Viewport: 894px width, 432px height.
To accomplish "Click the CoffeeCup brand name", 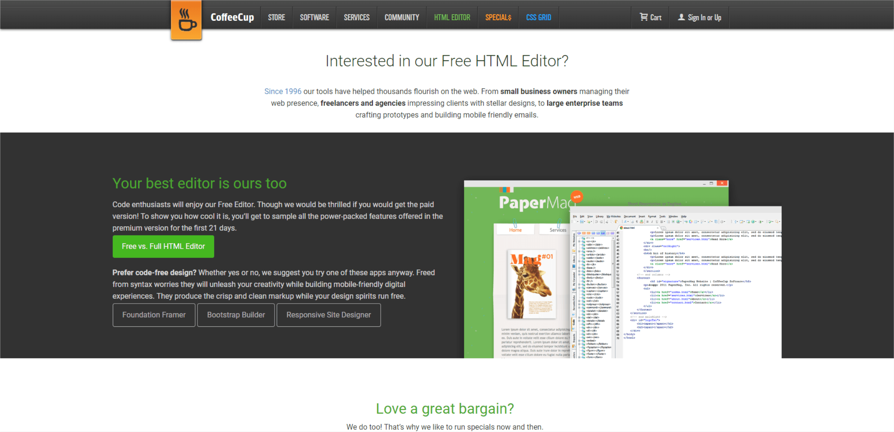I will coord(232,17).
